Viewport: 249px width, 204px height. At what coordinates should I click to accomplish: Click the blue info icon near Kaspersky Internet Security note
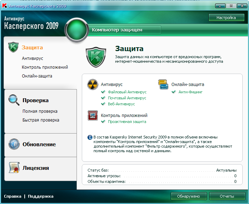click(90, 137)
